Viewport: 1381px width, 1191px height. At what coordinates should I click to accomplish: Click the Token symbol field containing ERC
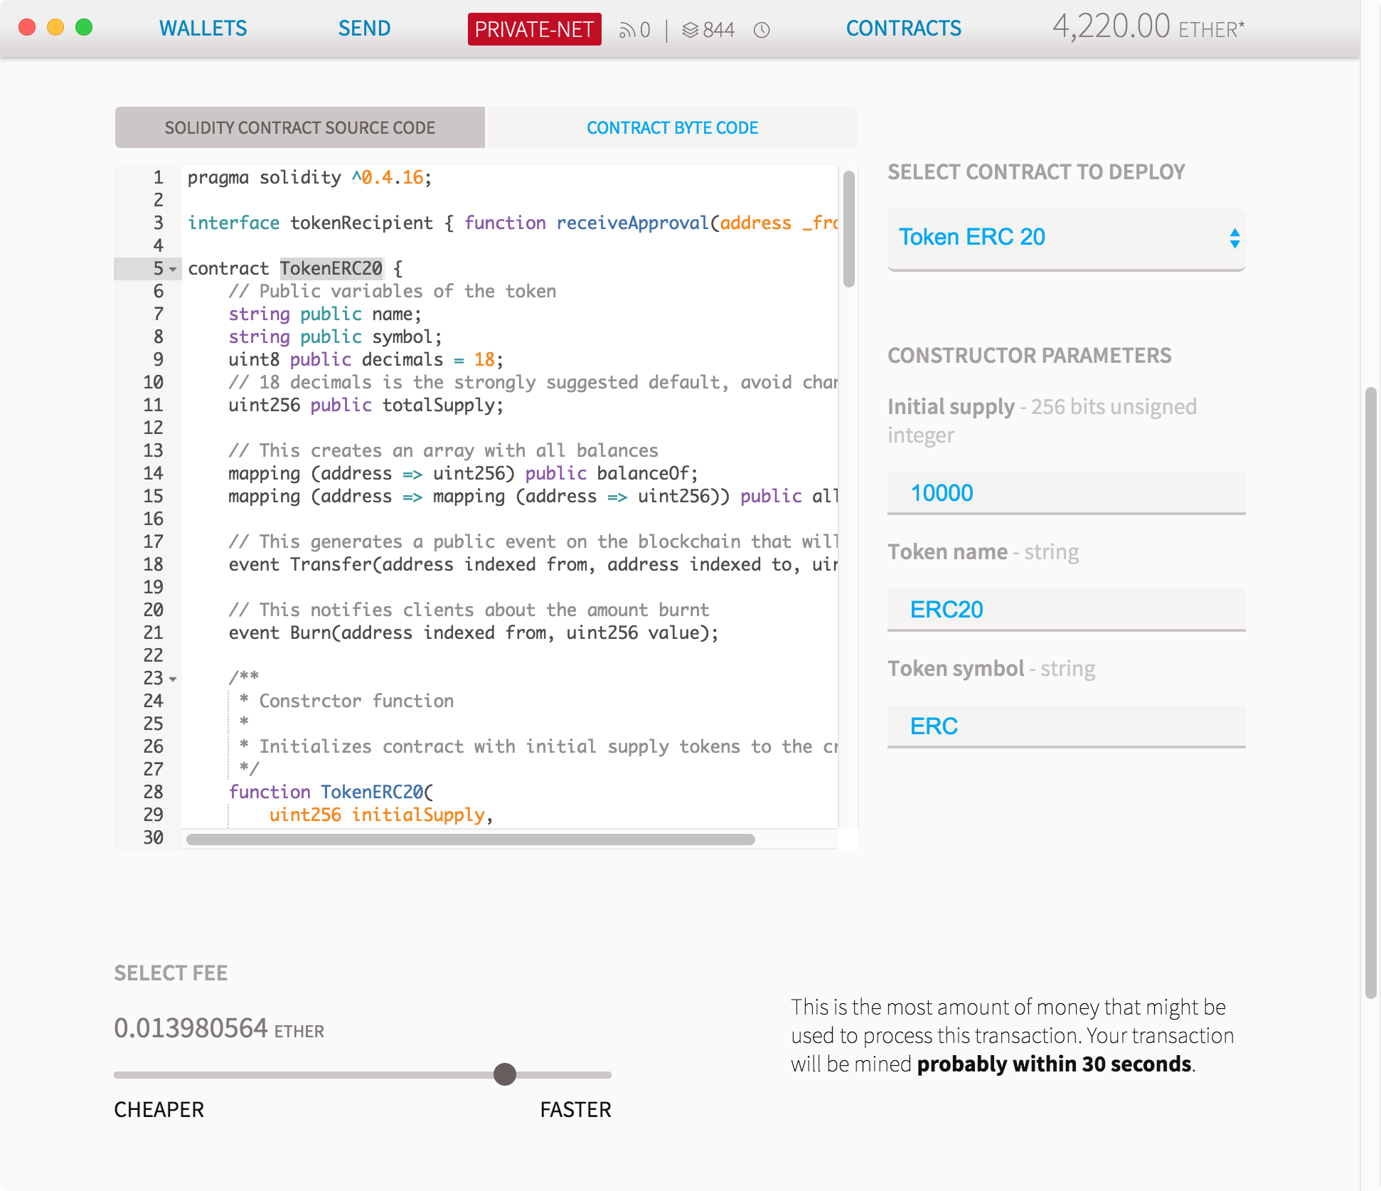(x=1066, y=726)
